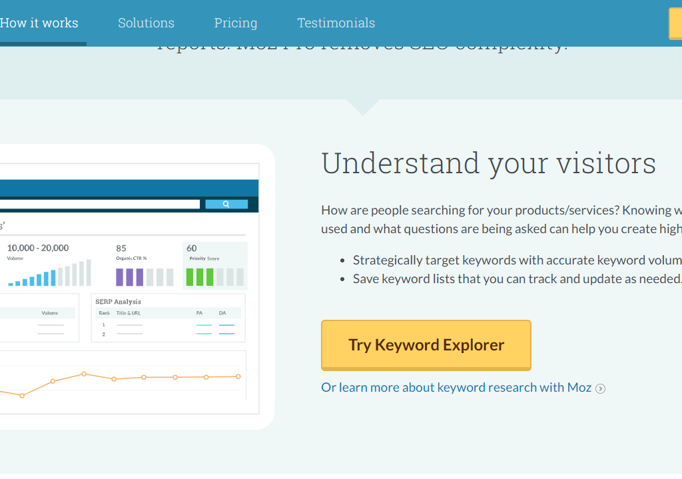Click the magnifier search icon in illustration
The height and width of the screenshot is (479, 682).
[226, 204]
